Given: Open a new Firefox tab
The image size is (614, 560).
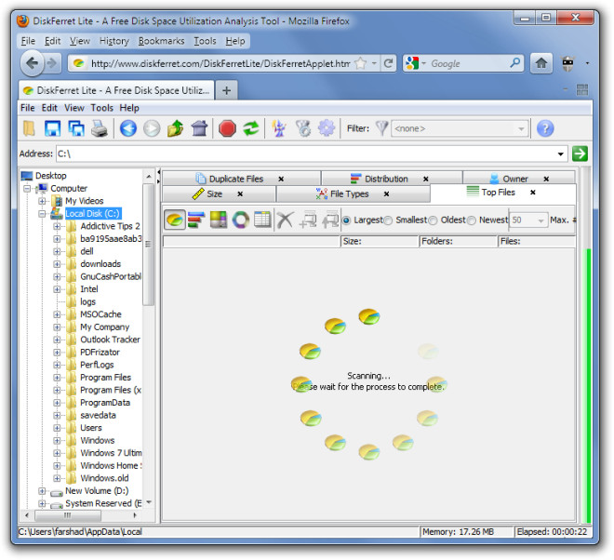Looking at the screenshot, I should 226,90.
